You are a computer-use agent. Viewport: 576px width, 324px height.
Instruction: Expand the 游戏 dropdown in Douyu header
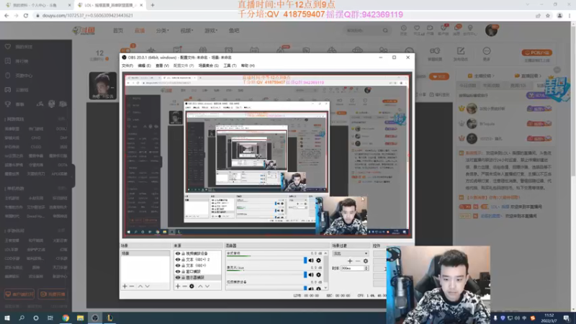click(x=211, y=31)
